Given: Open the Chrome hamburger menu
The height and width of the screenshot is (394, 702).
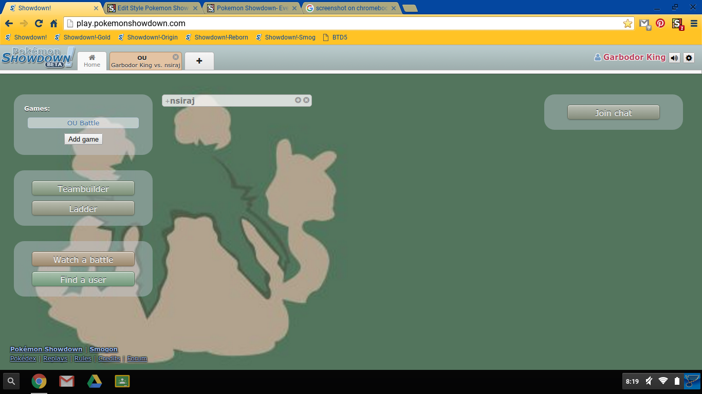Looking at the screenshot, I should pyautogui.click(x=694, y=24).
